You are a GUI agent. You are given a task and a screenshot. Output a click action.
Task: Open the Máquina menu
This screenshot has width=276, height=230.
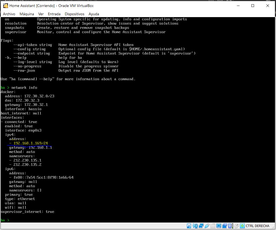tap(27, 14)
